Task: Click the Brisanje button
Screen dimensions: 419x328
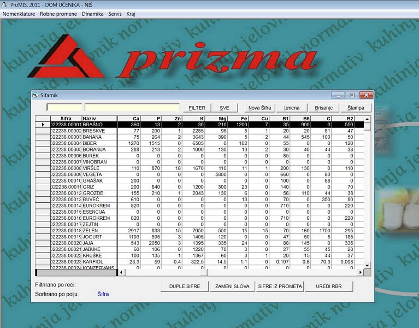Action: click(x=323, y=108)
